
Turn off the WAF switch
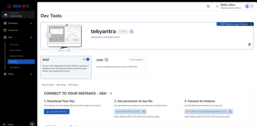coord(86,59)
